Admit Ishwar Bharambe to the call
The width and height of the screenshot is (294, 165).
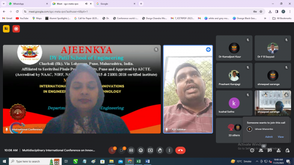tap(269, 137)
